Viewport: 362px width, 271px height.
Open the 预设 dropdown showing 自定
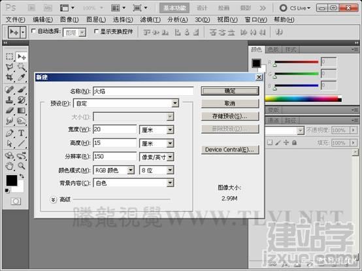coord(126,103)
